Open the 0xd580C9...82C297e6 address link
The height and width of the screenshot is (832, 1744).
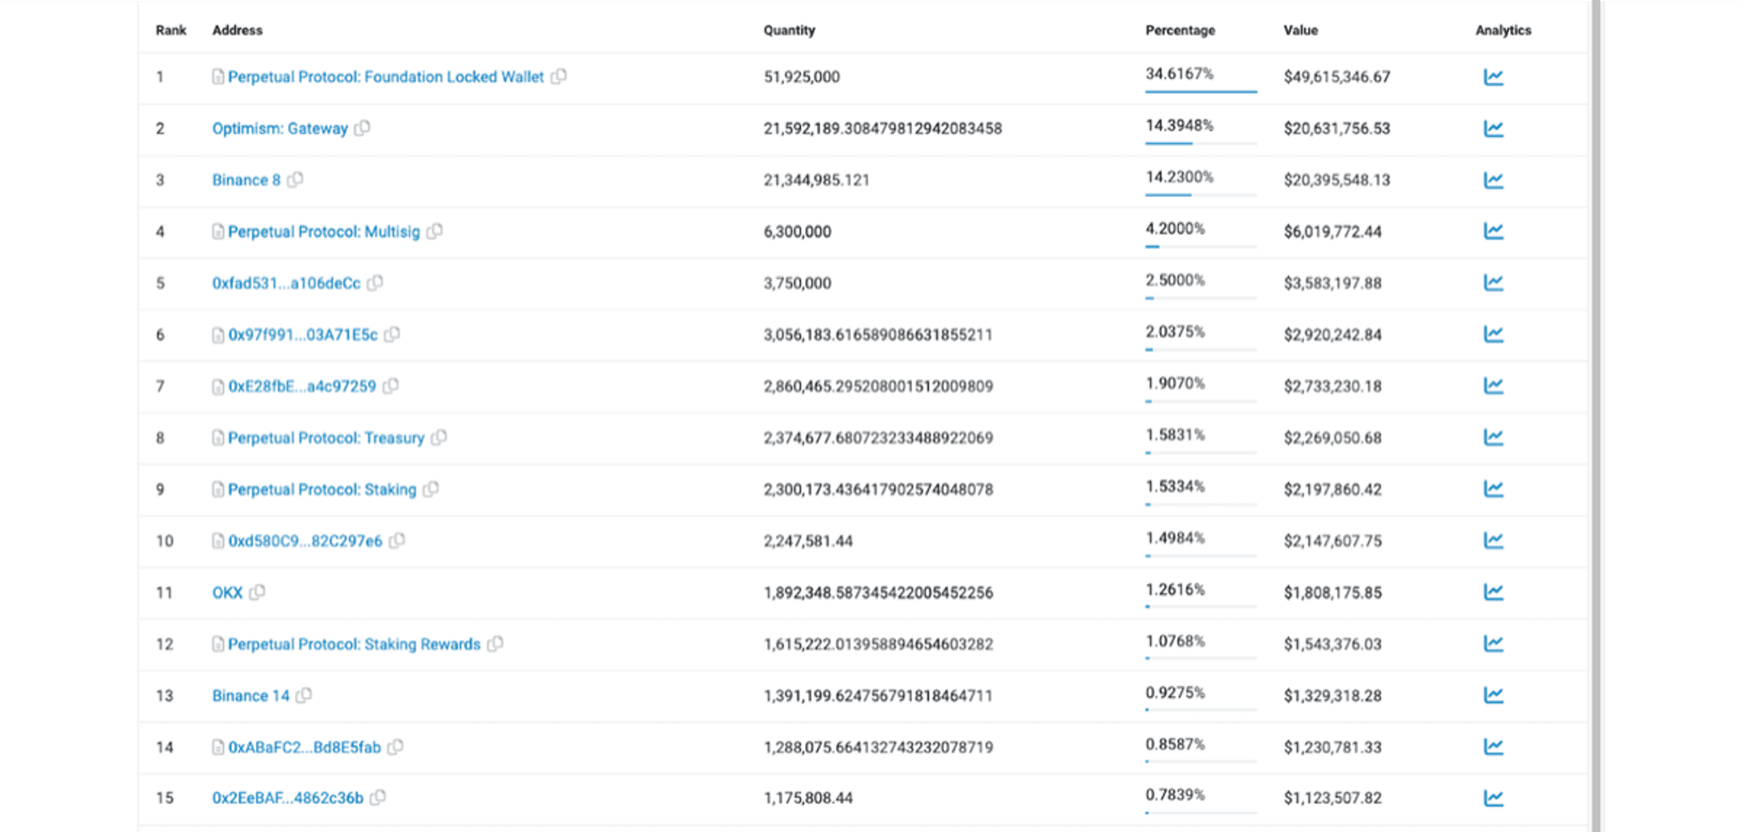[x=305, y=541]
